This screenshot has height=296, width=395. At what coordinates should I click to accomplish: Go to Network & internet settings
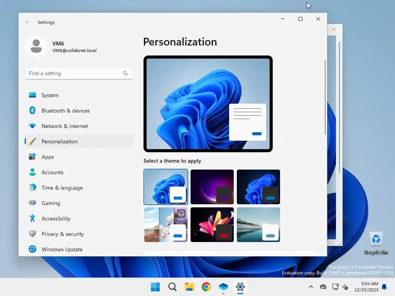tap(79, 126)
